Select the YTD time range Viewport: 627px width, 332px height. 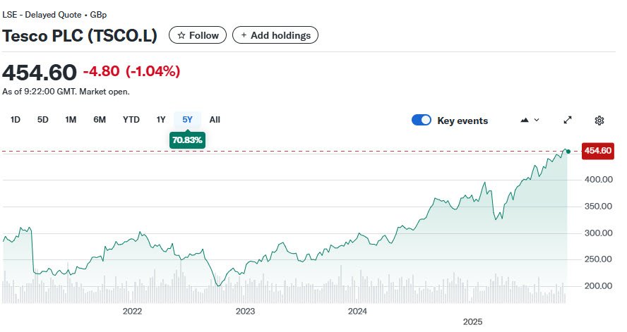coord(131,120)
